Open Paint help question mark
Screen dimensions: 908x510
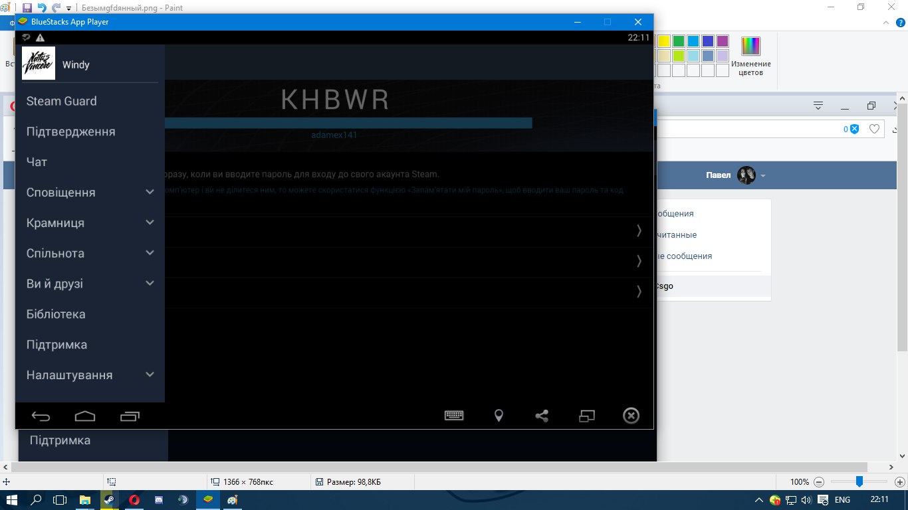[900, 23]
